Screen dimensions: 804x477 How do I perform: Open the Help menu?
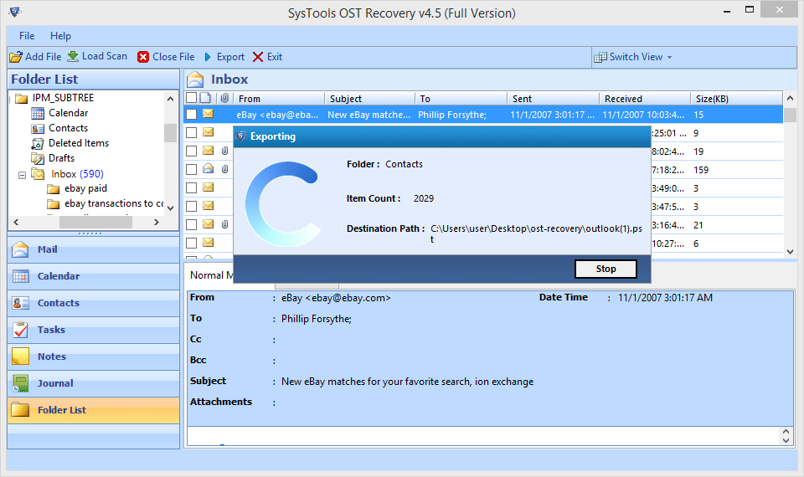(60, 36)
